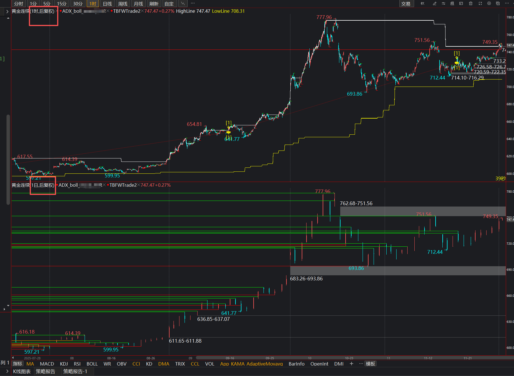Click the chart style zigzag icon
The image size is (514, 376).
(x=183, y=3)
